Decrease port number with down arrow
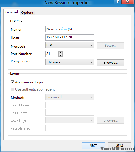 [x=61, y=55]
